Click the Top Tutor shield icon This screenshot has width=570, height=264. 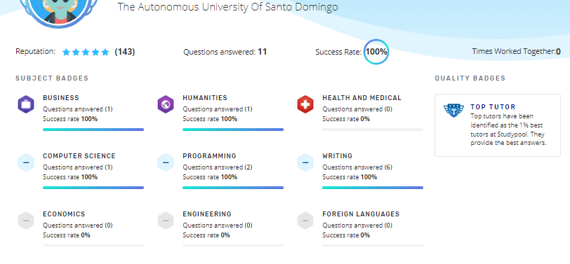(x=453, y=110)
